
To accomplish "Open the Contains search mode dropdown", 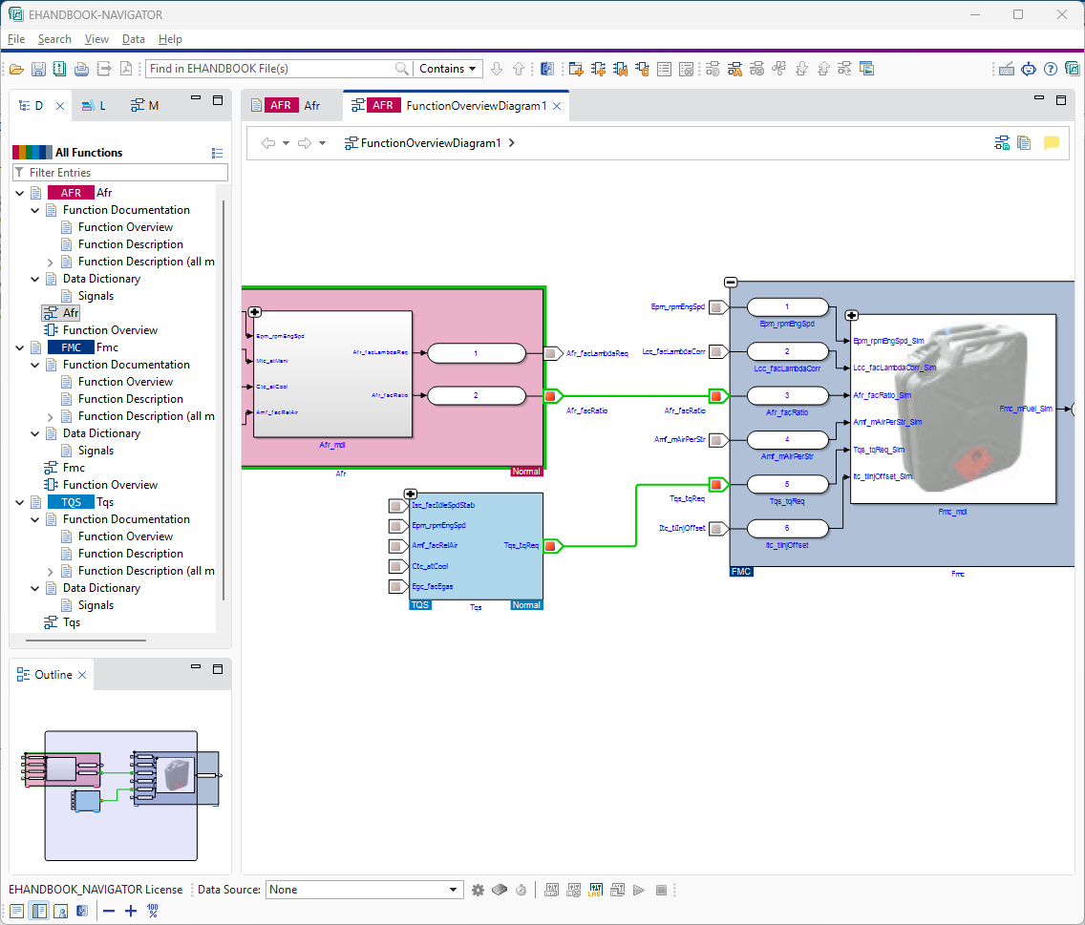I will point(448,69).
